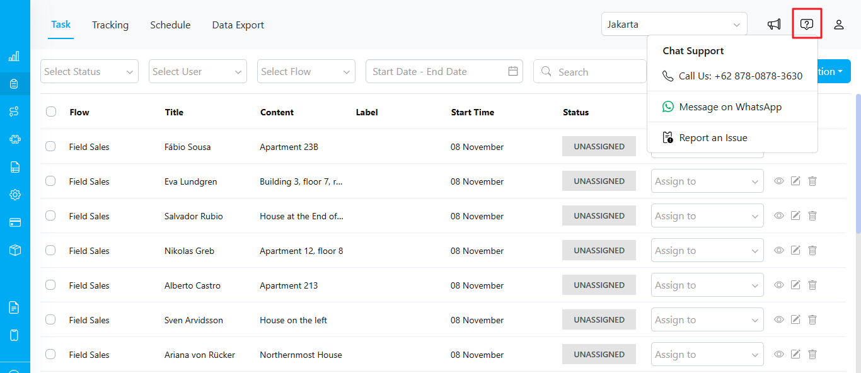Open the bar chart dashboard sidebar icon
The image size is (861, 373).
(x=14, y=56)
